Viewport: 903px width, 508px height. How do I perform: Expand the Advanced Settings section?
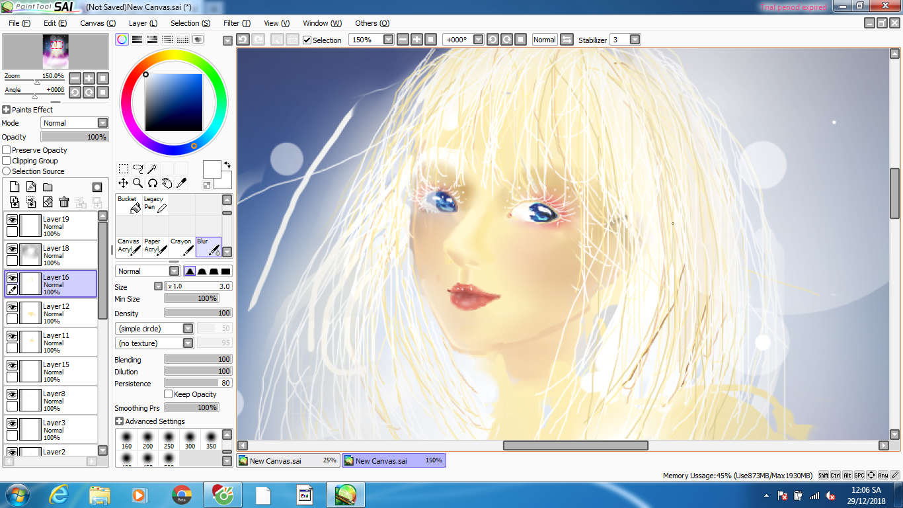tap(119, 421)
